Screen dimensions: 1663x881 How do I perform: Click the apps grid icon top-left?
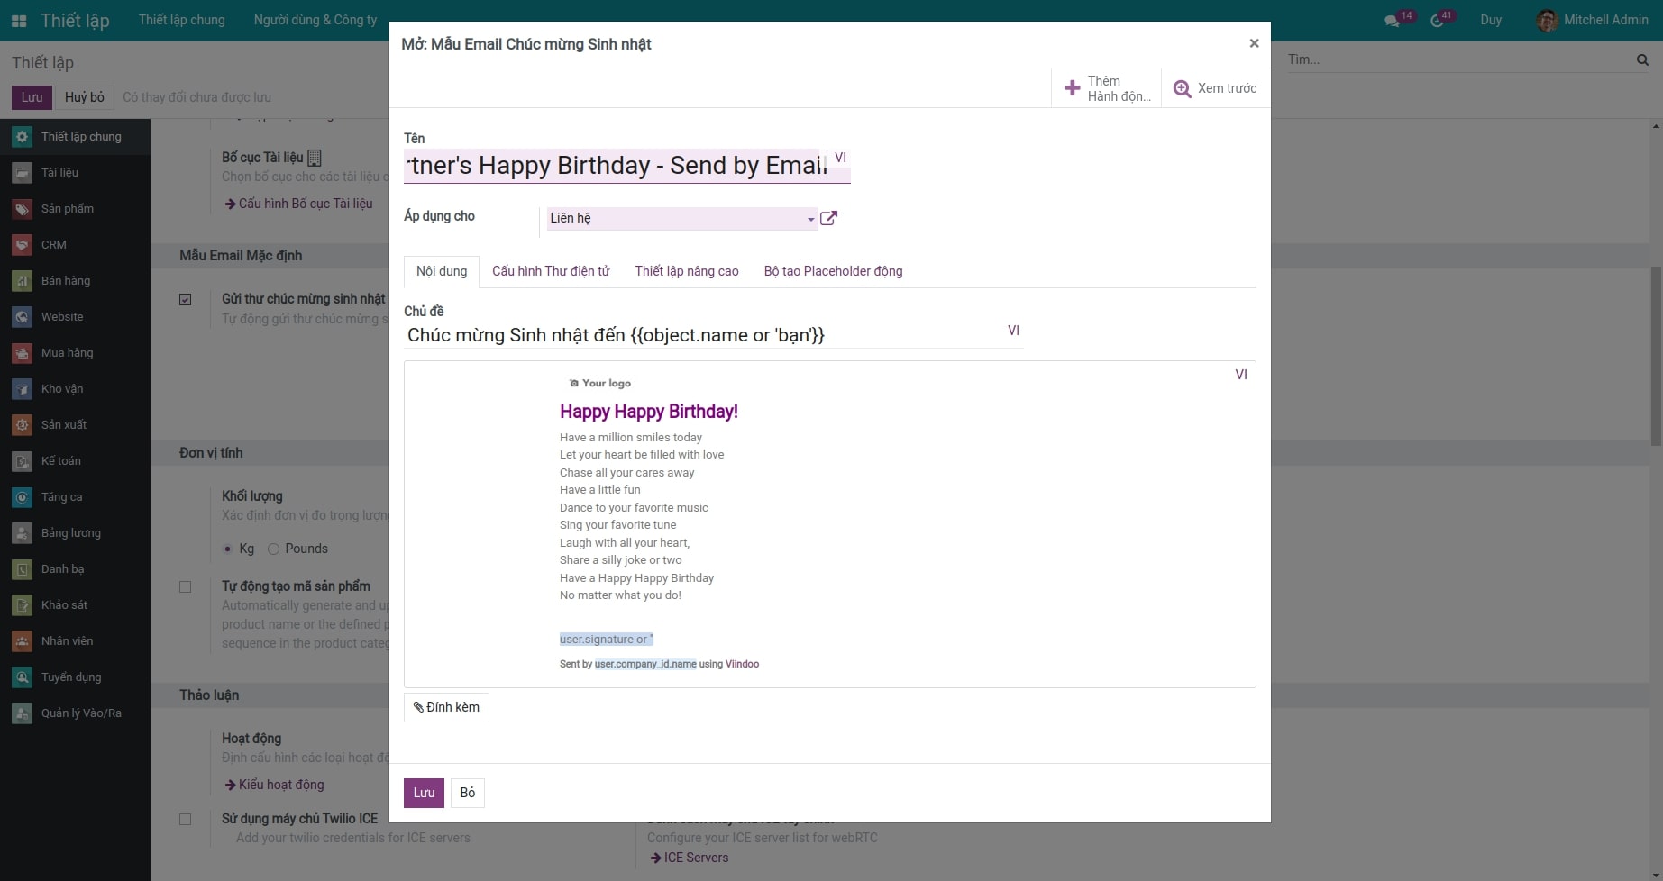tap(18, 19)
